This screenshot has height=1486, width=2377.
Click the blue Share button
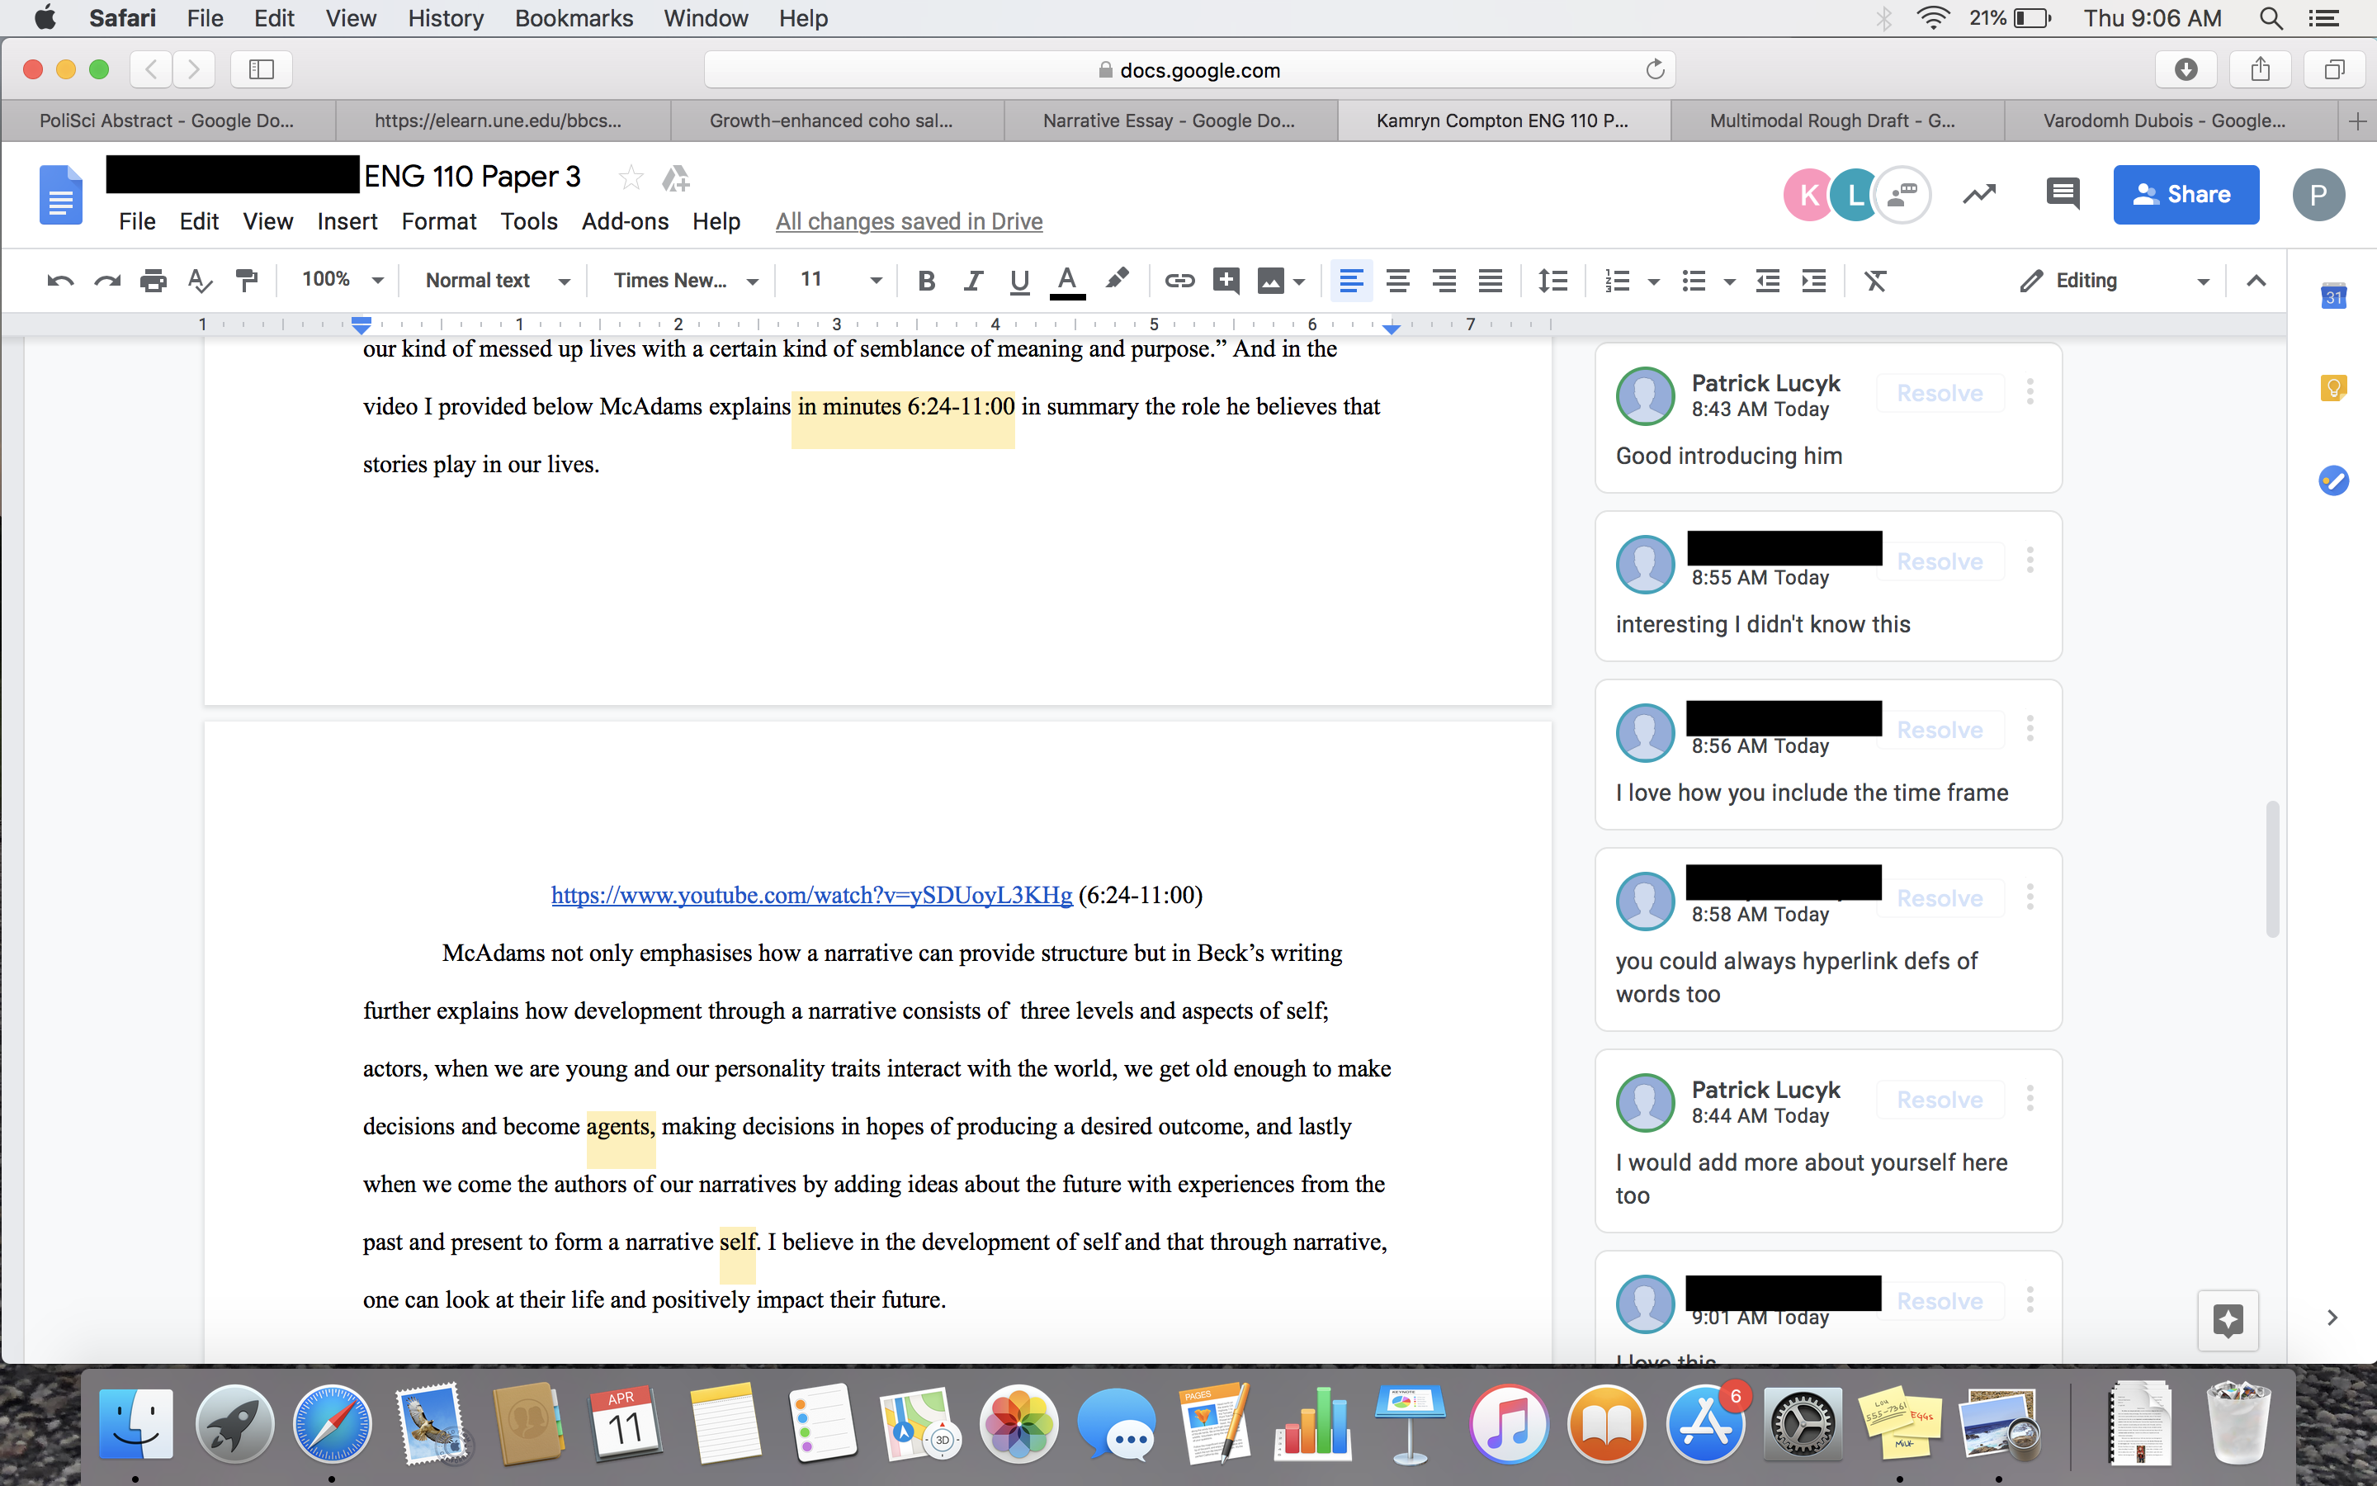click(x=2186, y=195)
